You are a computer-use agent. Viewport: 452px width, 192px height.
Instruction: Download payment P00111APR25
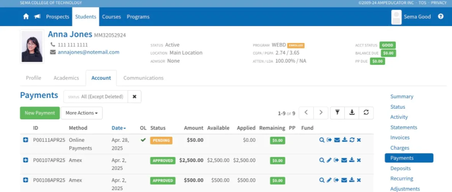point(345,140)
